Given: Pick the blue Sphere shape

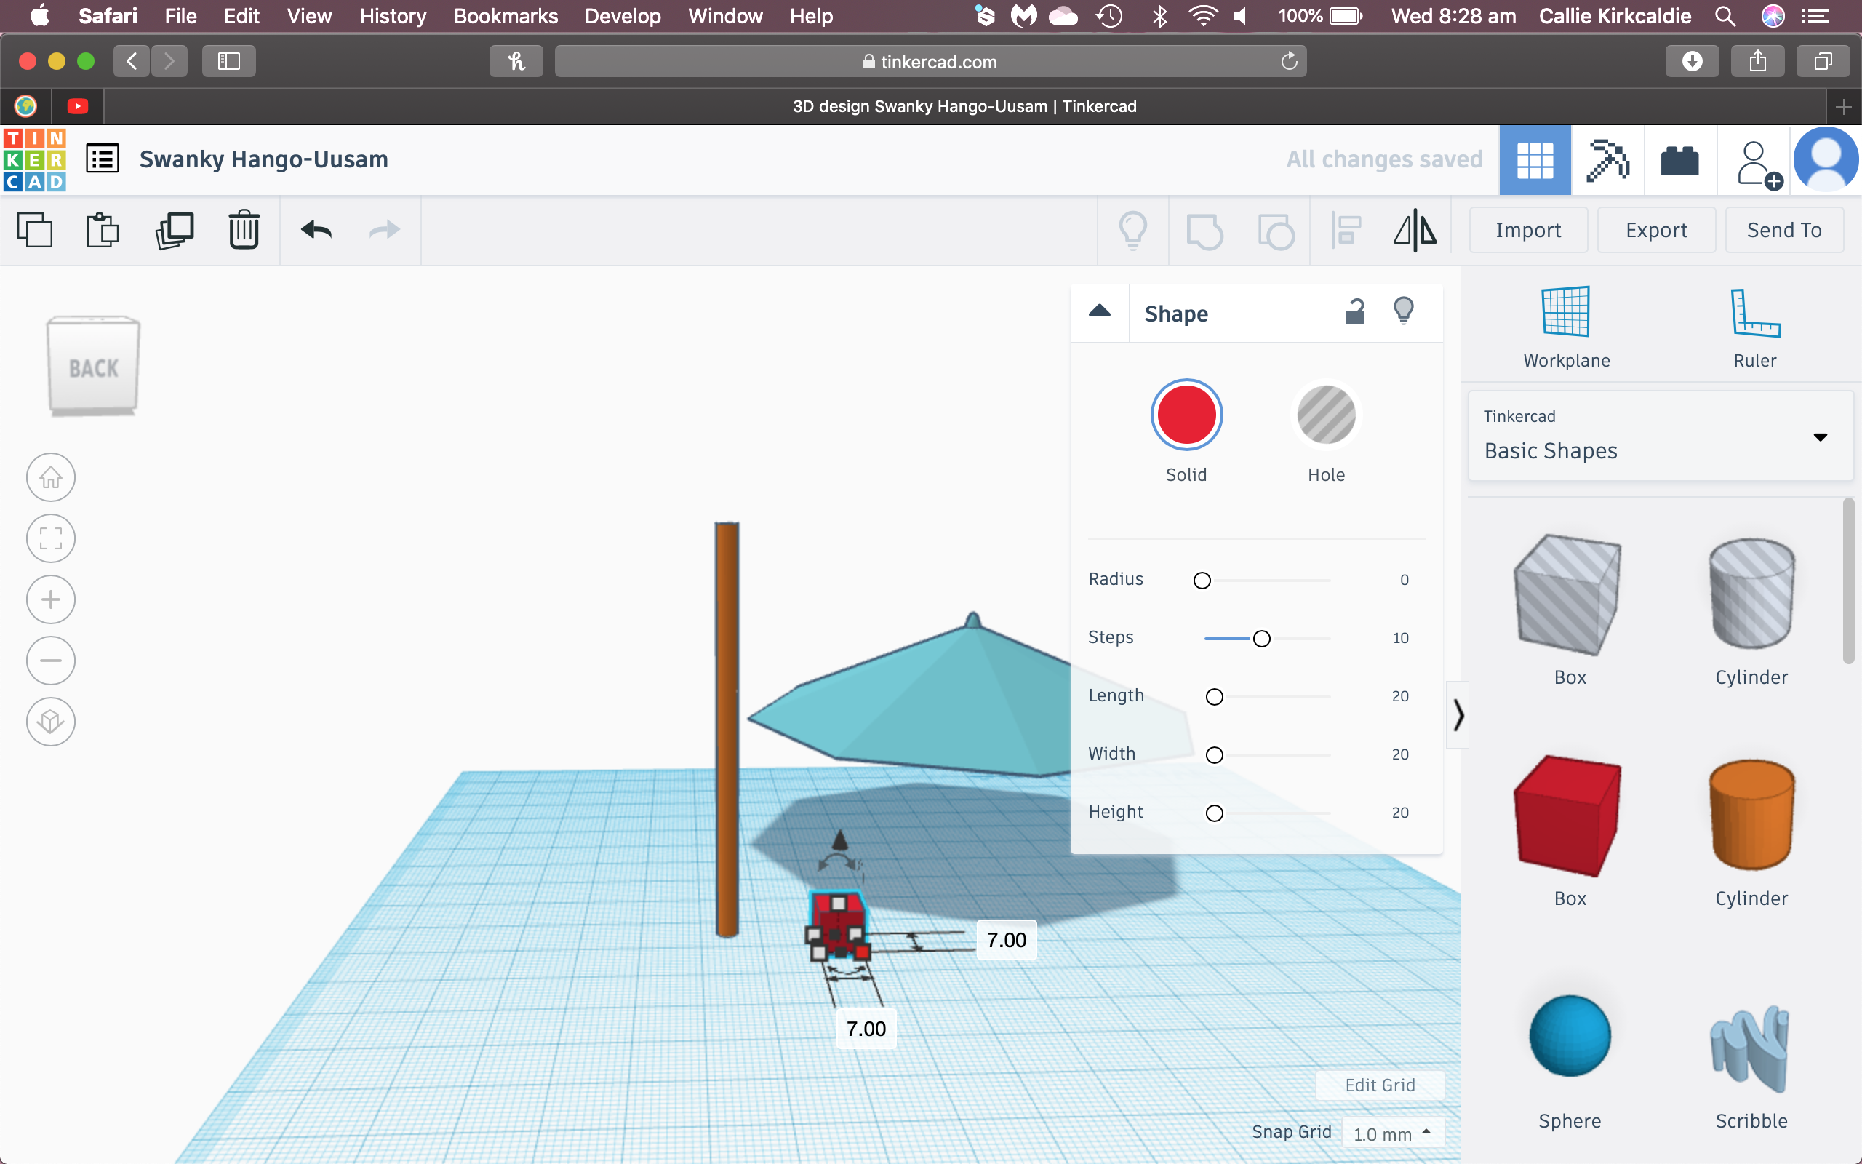Looking at the screenshot, I should coord(1570,1036).
